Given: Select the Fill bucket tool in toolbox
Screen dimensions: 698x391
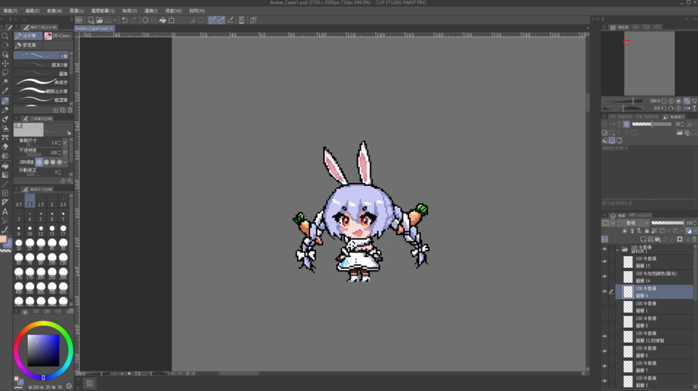Looking at the screenshot, I should [x=5, y=166].
